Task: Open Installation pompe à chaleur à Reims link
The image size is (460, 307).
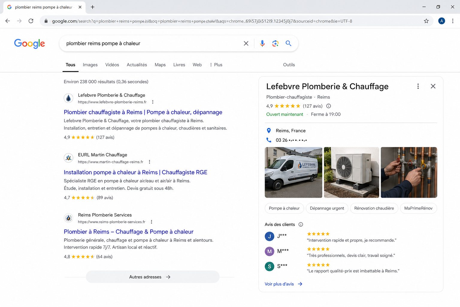Action: click(135, 172)
